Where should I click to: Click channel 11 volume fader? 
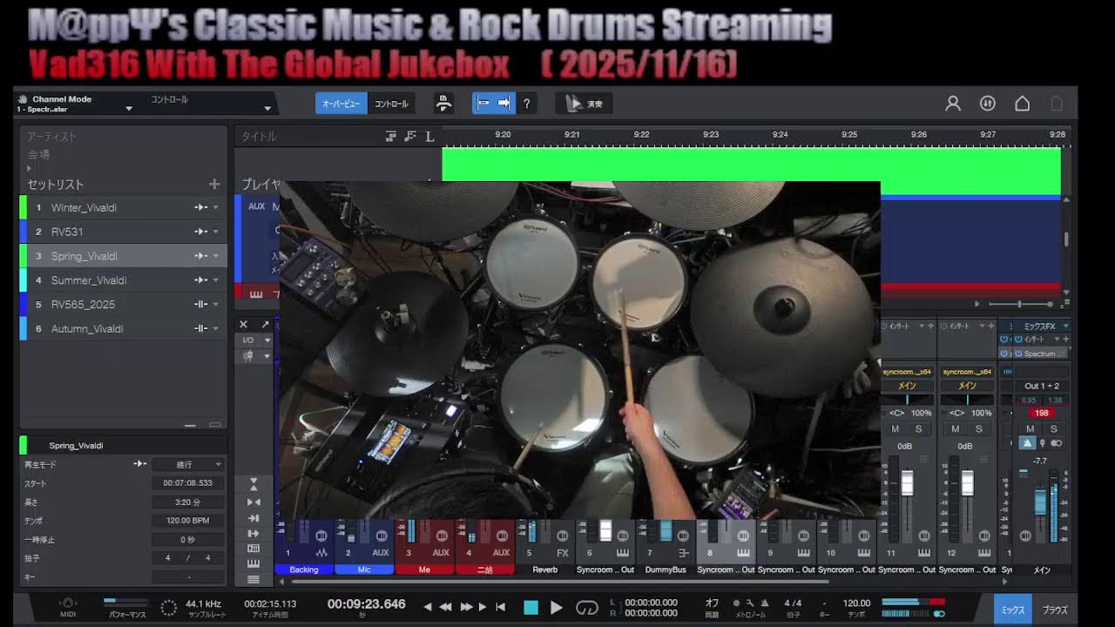click(x=907, y=482)
